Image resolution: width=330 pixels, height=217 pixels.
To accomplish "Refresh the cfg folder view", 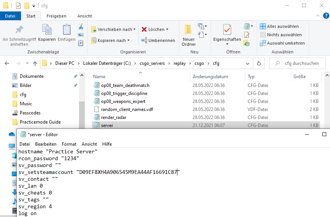I will [259, 63].
